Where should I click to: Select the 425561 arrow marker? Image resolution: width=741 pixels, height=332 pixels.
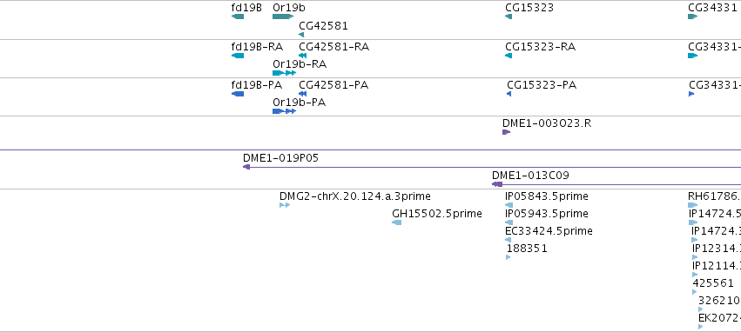(x=694, y=292)
